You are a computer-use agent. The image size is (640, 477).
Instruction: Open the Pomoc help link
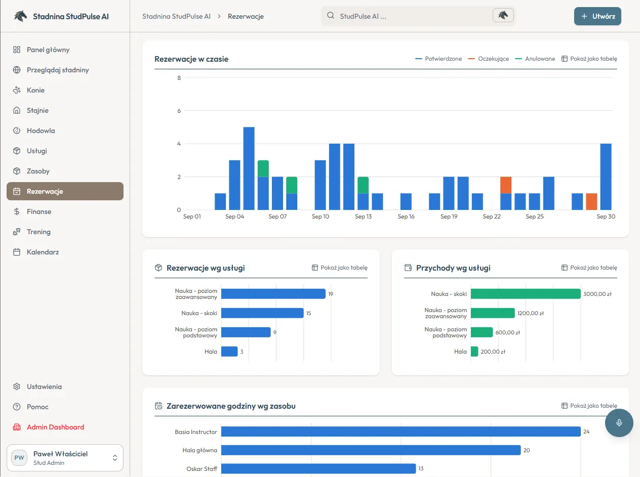(65, 407)
